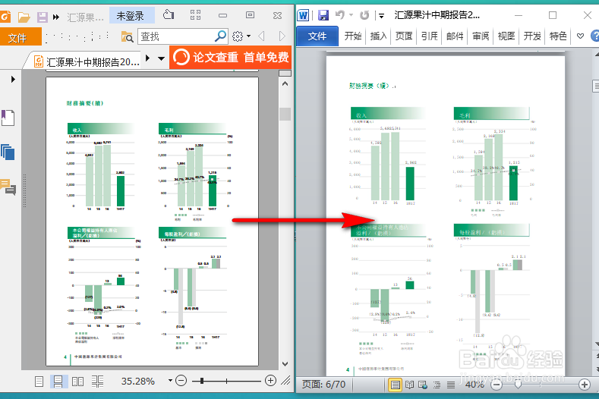Switch PDF to continuous page view
The width and height of the screenshot is (599, 399).
pos(58,381)
